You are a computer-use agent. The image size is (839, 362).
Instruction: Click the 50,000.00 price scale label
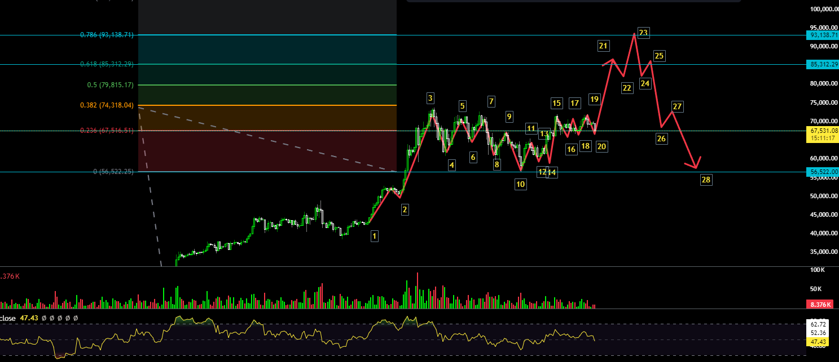point(824,196)
